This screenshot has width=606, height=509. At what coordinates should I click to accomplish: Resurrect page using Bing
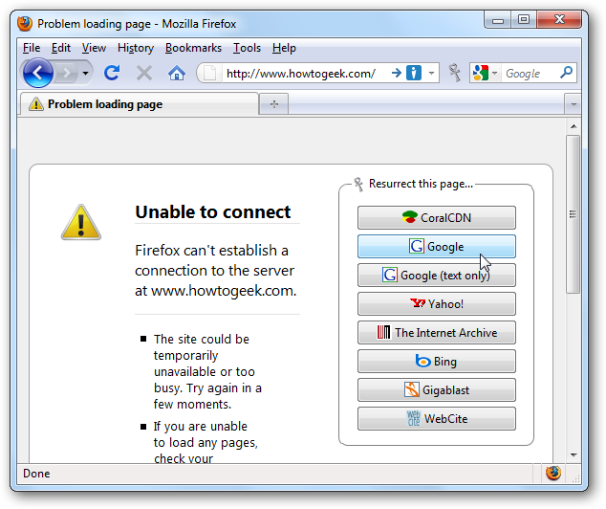pyautogui.click(x=436, y=362)
